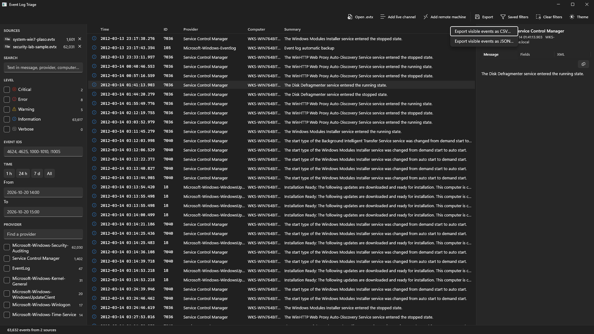Viewport: 594px width, 334px height.
Task: Click the Find a provider field
Action: click(43, 234)
